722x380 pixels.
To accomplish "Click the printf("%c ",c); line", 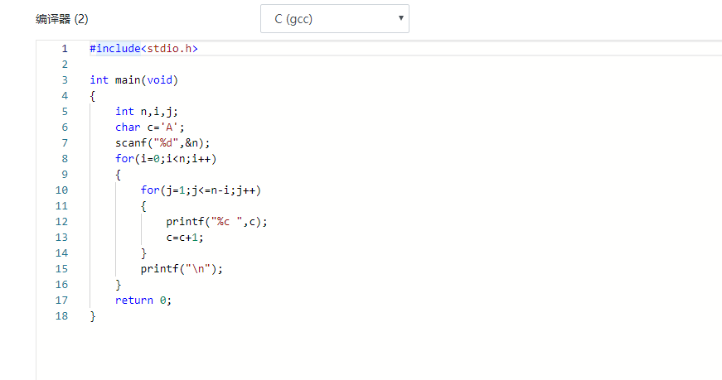I will [216, 222].
